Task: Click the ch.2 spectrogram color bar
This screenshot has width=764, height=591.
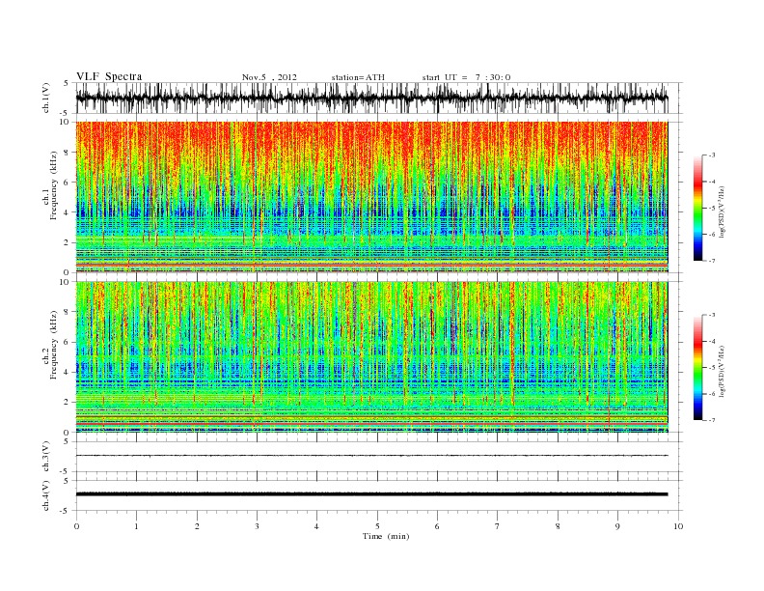Action: (697, 368)
